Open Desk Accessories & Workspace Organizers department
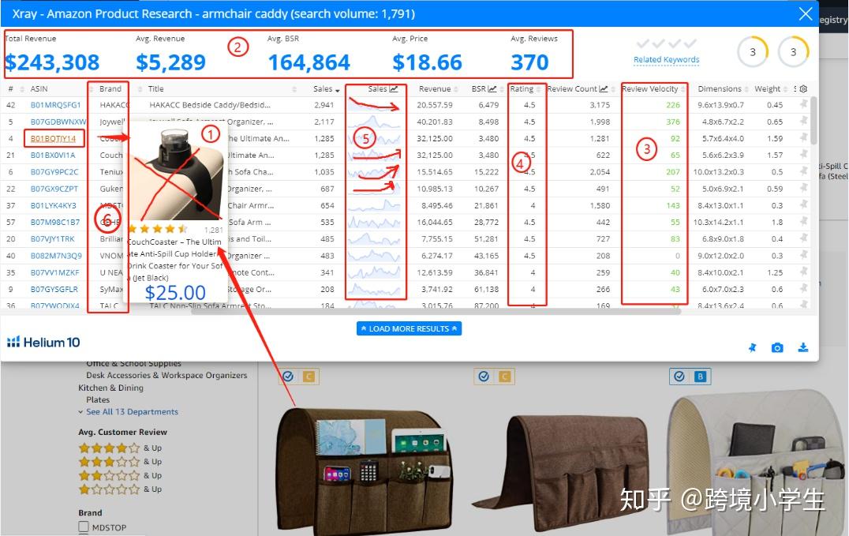Screen dimensions: 849x536 [166, 375]
